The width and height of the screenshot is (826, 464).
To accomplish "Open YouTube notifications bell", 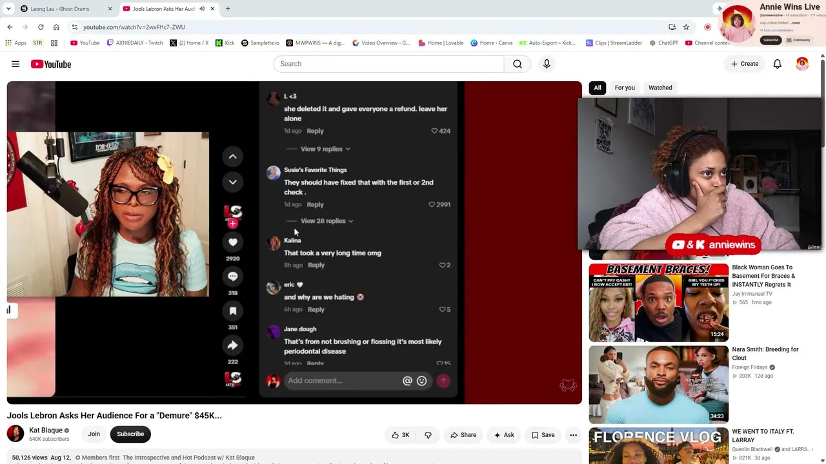I will pos(778,64).
